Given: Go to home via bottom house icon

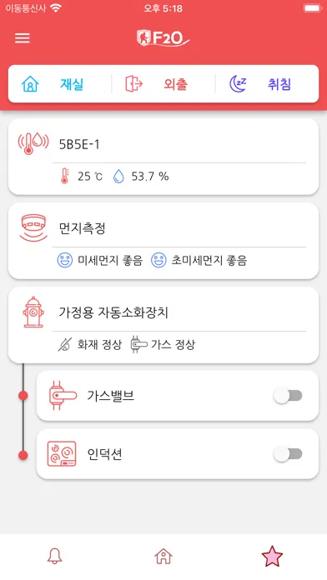Looking at the screenshot, I should point(163,556).
